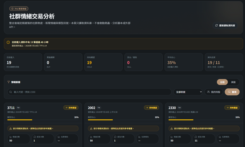Open stock 3711 card title

[x=11, y=108]
